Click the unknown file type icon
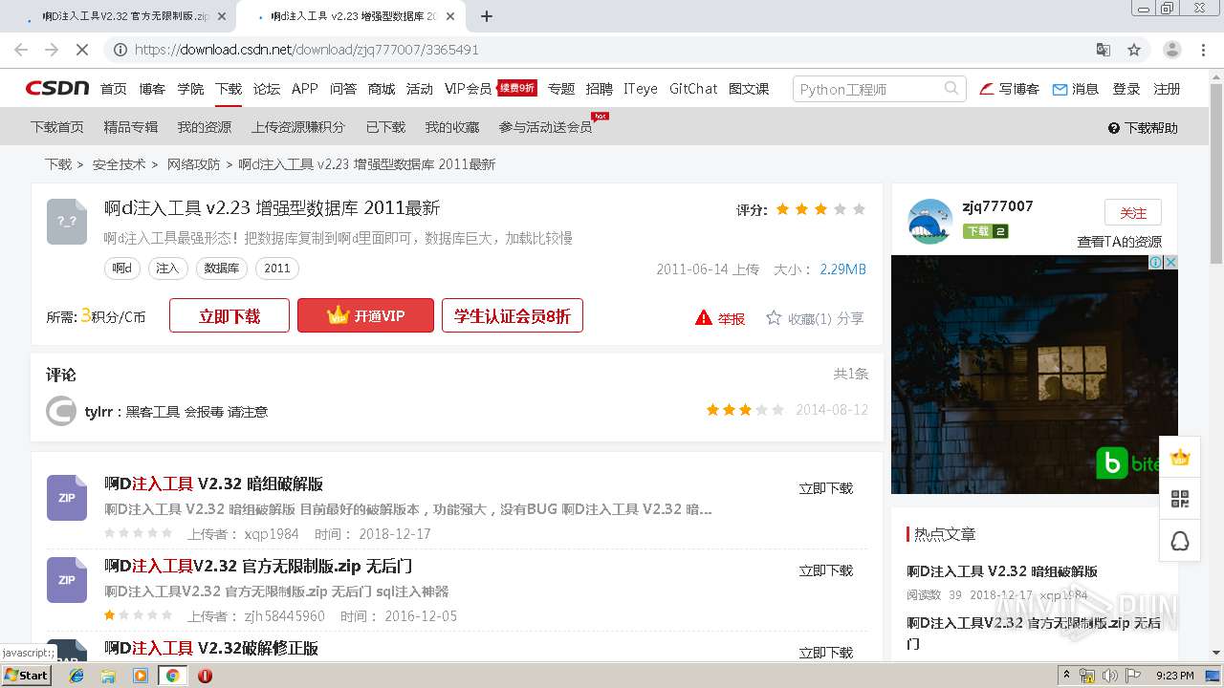This screenshot has width=1224, height=688. click(67, 222)
